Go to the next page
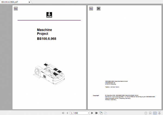This screenshot has width=163, height=115. point(92,113)
